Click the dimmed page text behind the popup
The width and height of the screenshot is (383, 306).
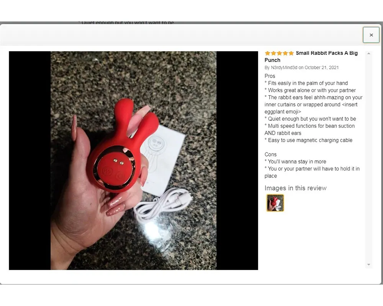coord(126,23)
